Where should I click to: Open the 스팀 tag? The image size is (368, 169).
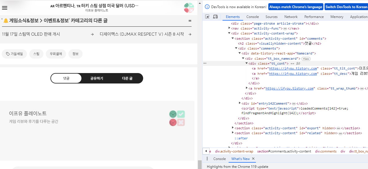click(x=36, y=54)
